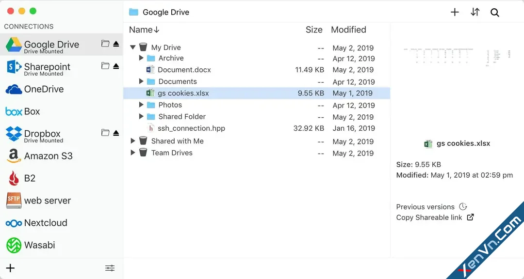Eject the Google Drive mounted drive
This screenshot has width=524, height=279.
pyautogui.click(x=116, y=44)
